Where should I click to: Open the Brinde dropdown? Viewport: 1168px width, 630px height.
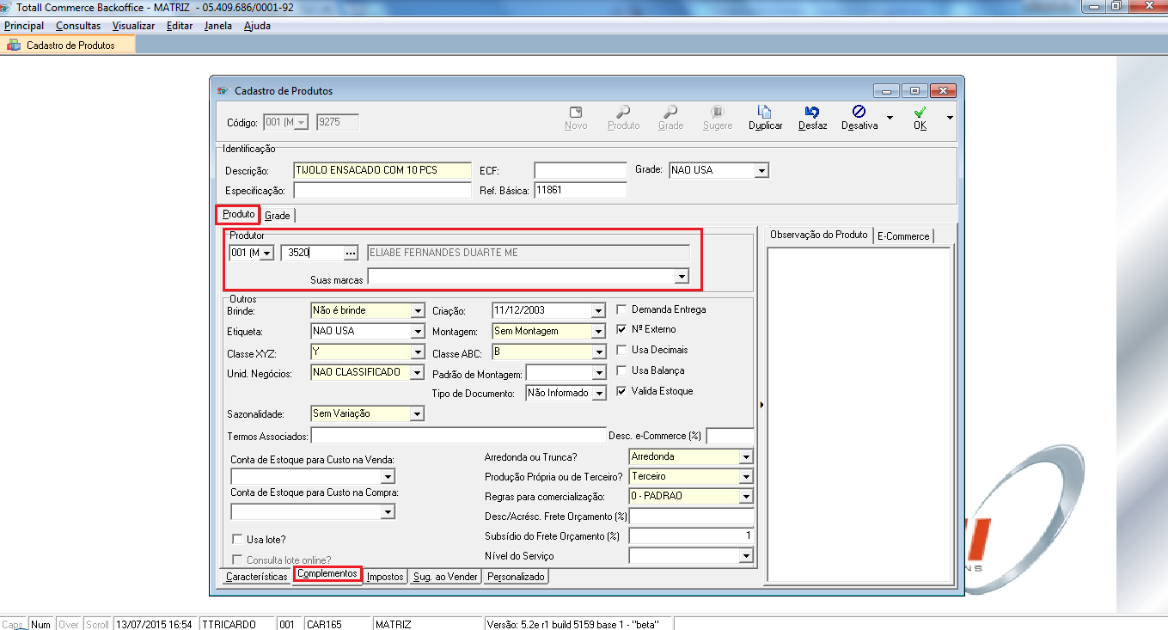[418, 311]
